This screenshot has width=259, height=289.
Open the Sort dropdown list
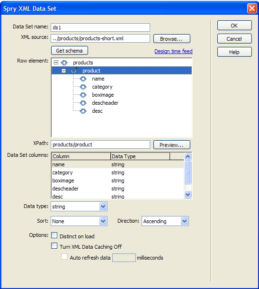103,221
